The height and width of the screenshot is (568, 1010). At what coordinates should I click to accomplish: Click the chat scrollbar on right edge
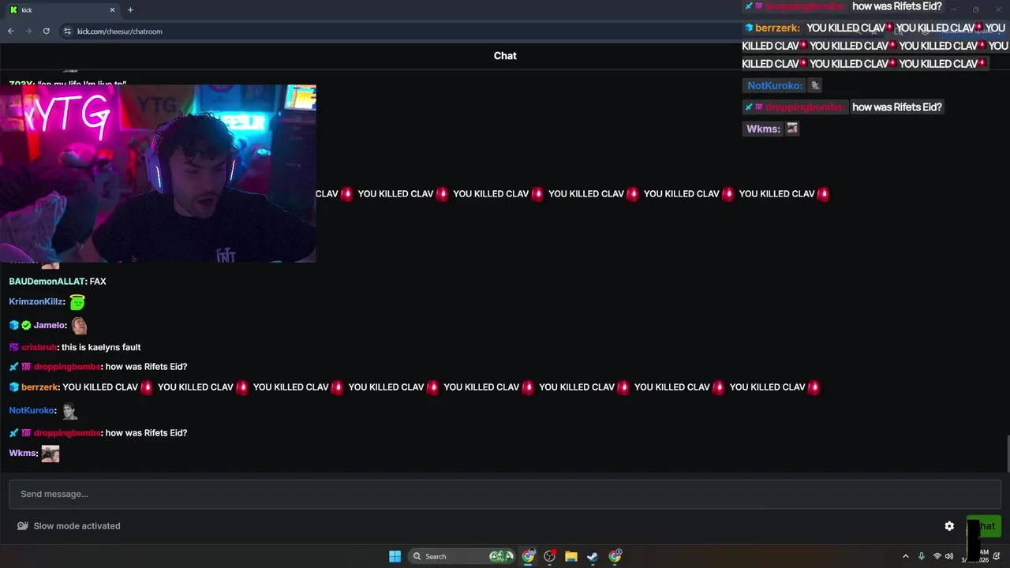[x=1007, y=454]
